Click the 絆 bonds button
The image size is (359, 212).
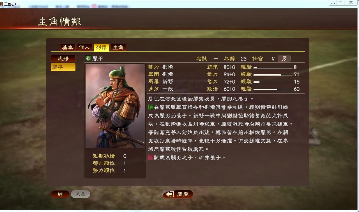[60, 194]
